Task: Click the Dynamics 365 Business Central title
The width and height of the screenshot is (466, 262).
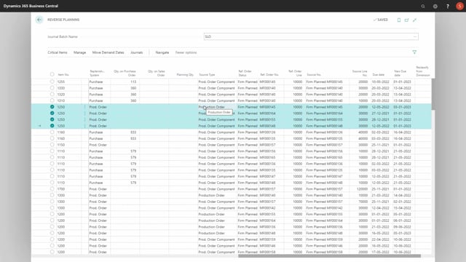Action: pyautogui.click(x=31, y=6)
